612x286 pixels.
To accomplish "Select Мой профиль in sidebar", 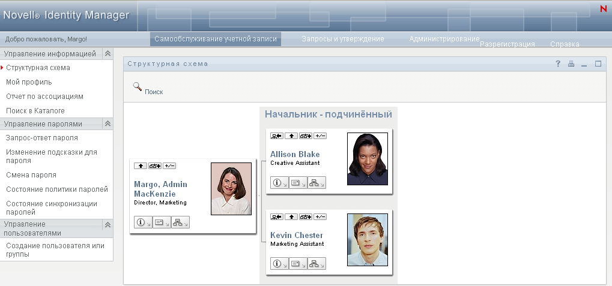I will [29, 82].
